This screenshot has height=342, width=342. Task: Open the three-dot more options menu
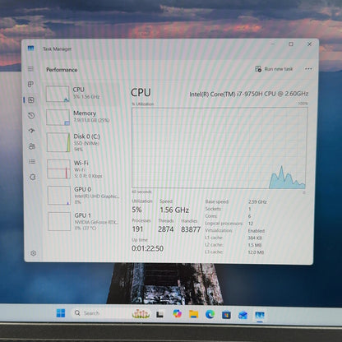coord(308,69)
